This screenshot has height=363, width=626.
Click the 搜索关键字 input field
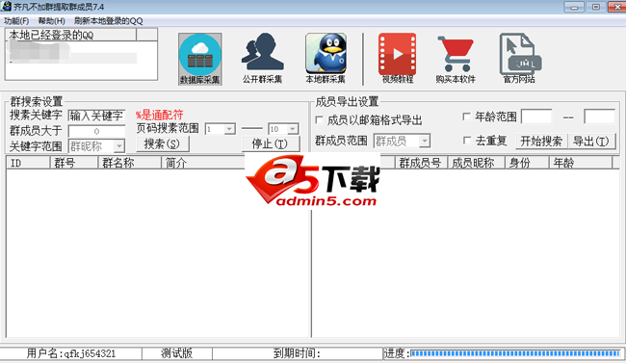click(x=96, y=116)
